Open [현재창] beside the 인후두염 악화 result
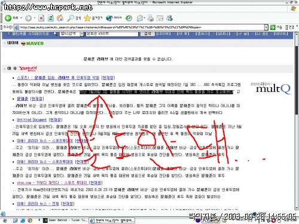The image size is (299, 224). [x=108, y=78]
